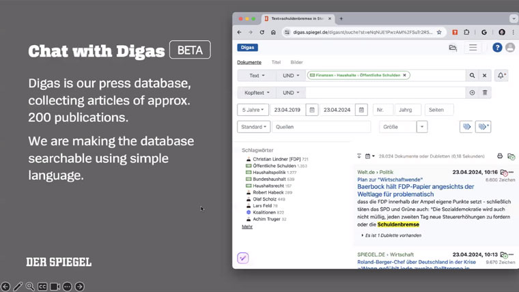
Task: Select keyword Koalitionen
Action: click(265, 212)
